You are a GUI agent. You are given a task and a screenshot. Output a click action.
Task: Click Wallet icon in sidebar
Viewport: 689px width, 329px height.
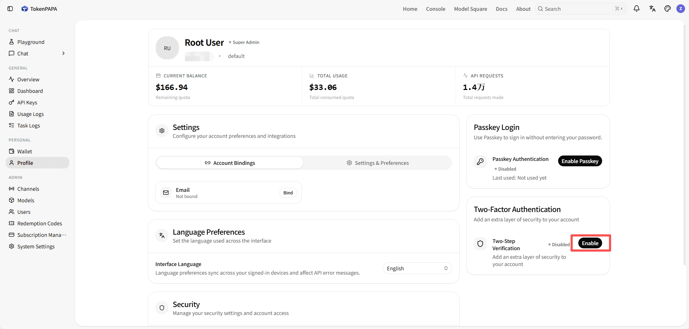tap(12, 151)
